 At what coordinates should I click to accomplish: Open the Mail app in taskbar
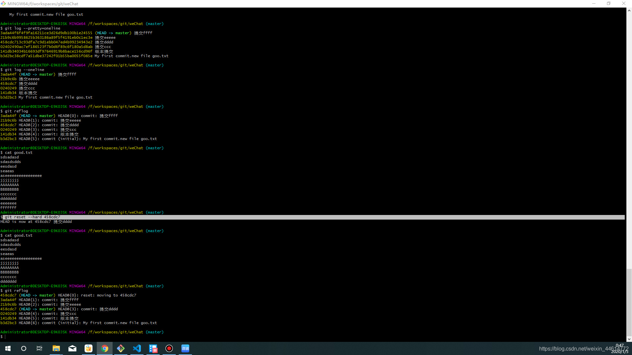[x=72, y=348]
